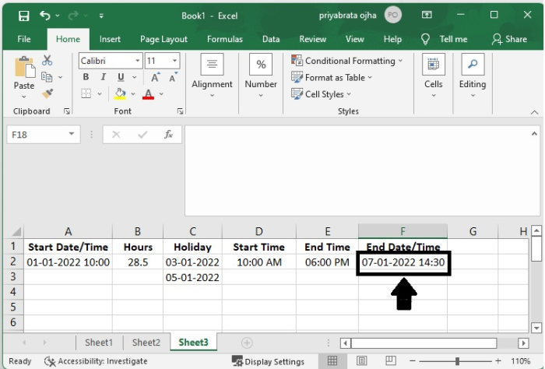Click the Paste clipboard icon

pos(24,67)
